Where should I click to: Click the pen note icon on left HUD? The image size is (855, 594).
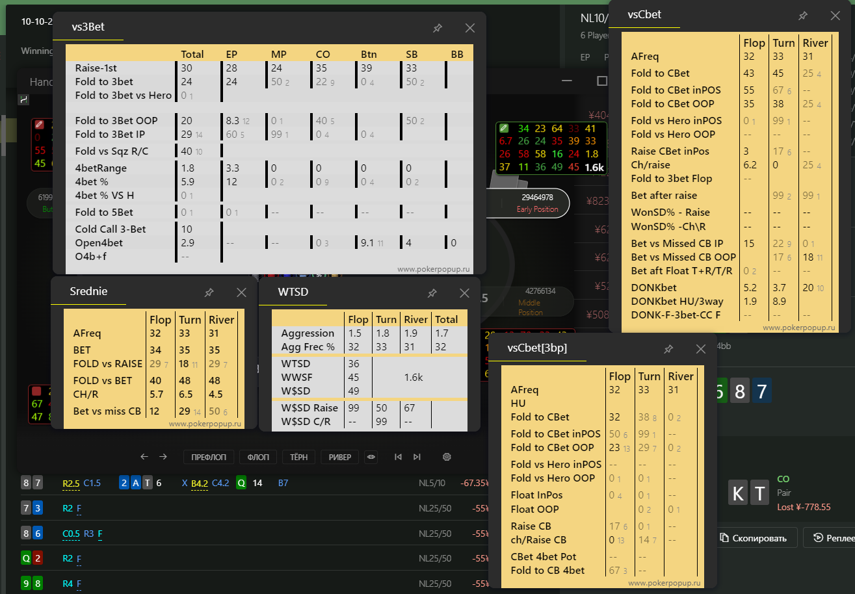point(39,124)
